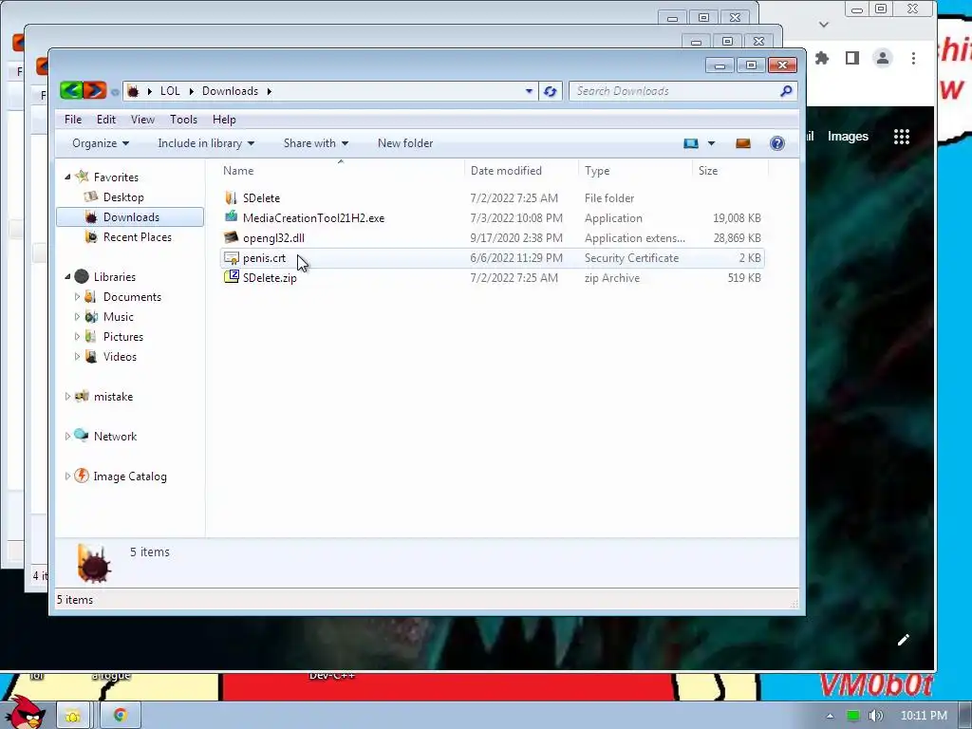Image resolution: width=972 pixels, height=729 pixels.
Task: Click LOL in the address breadcrumb
Action: [170, 91]
